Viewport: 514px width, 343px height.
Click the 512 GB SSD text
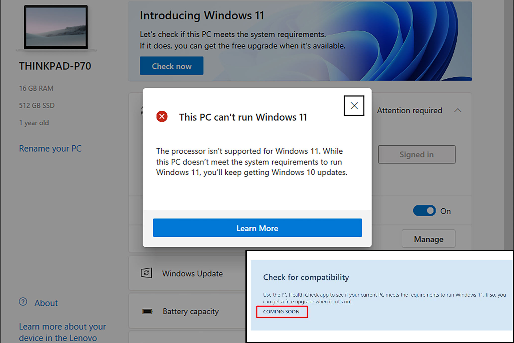(x=37, y=106)
